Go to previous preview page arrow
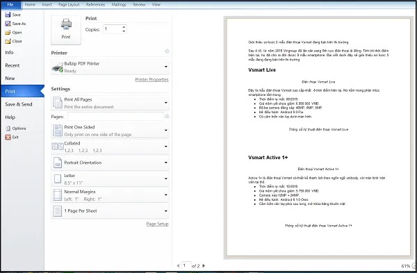 [178, 265]
